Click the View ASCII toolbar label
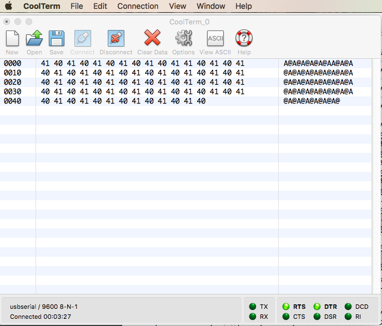Viewport: 382px width, 326px height. (x=215, y=52)
